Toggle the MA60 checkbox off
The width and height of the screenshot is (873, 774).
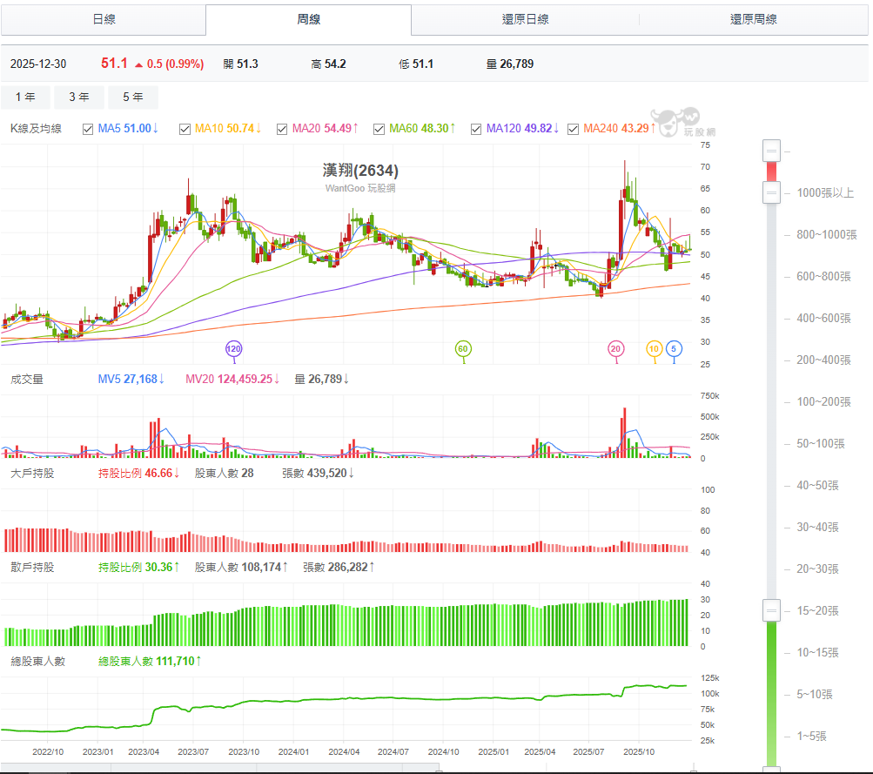click(379, 128)
